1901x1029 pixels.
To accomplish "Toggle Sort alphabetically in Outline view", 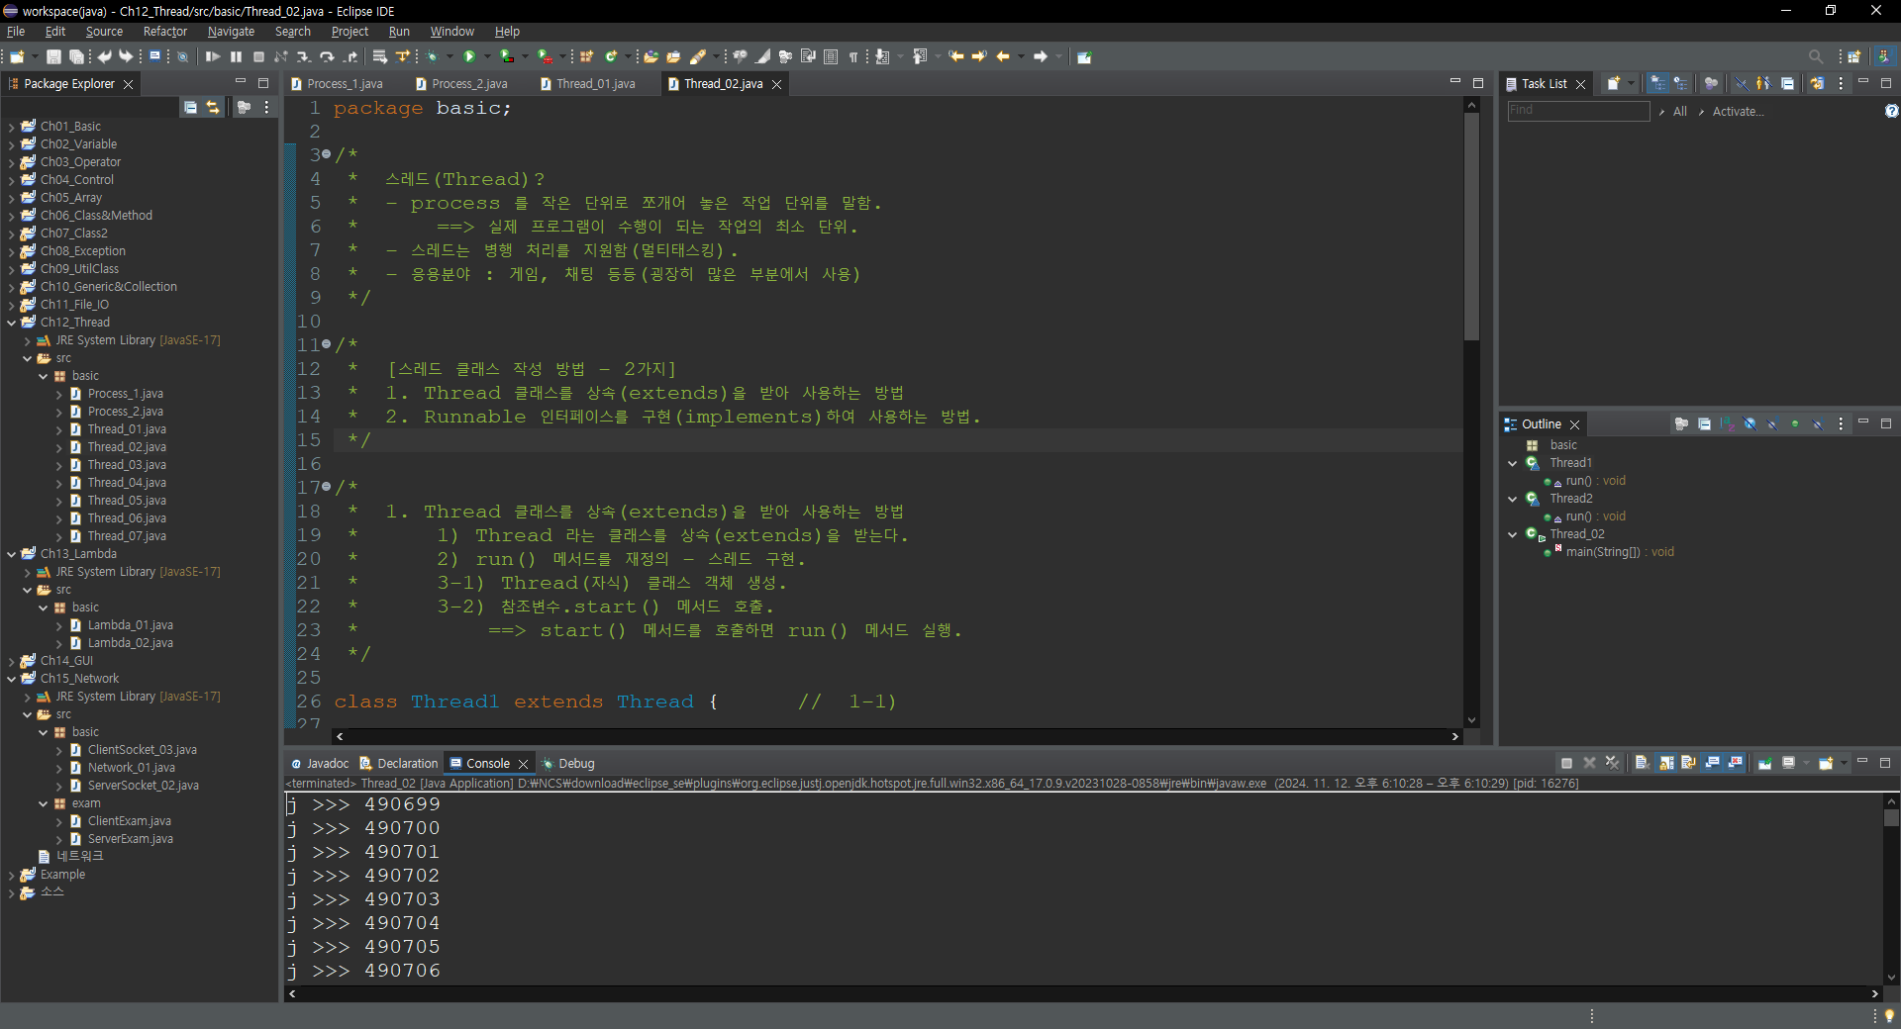I will 1727,424.
